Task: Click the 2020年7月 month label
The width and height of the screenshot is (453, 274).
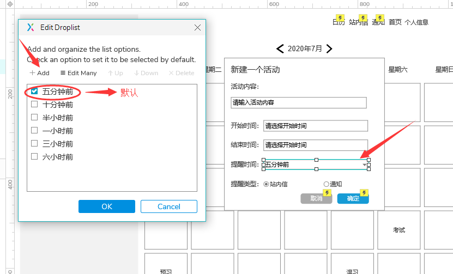Action: click(x=305, y=48)
